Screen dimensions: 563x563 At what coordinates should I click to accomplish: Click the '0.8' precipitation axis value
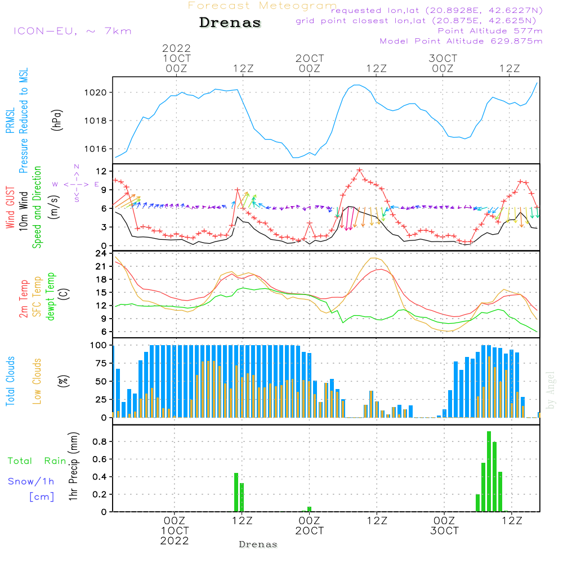pyautogui.click(x=100, y=441)
